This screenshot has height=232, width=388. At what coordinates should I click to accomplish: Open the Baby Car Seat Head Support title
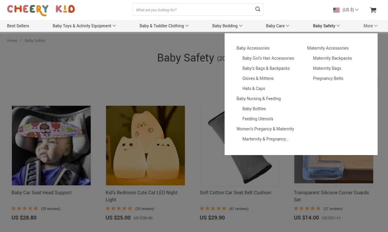click(42, 192)
